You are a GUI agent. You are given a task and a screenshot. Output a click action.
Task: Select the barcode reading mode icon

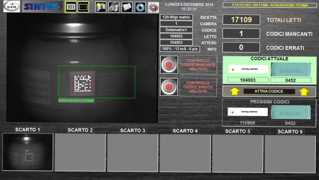point(71,7)
